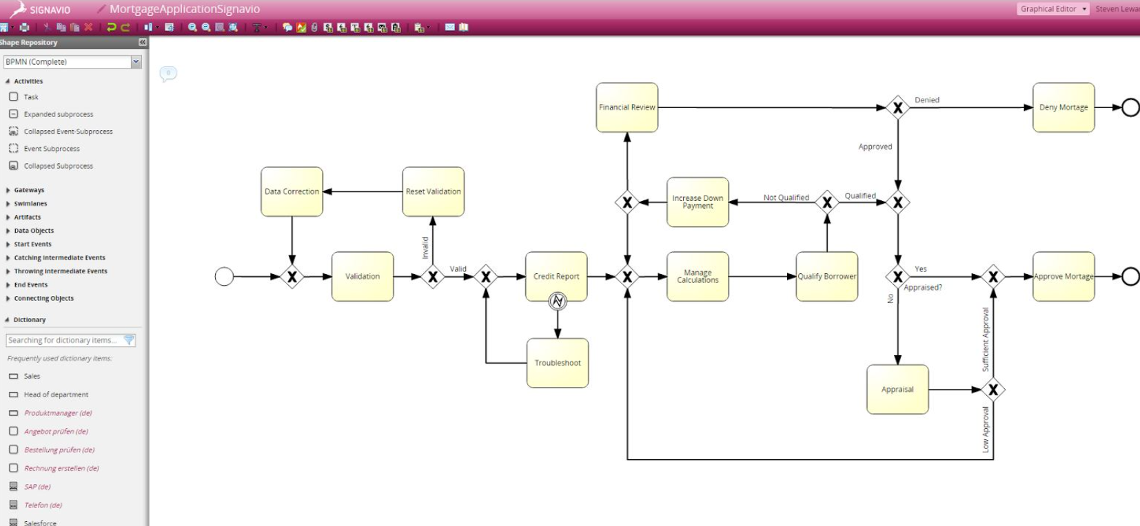The image size is (1140, 526).
Task: Click the diagram title MortgageApplicationSignavio
Action: click(x=185, y=10)
